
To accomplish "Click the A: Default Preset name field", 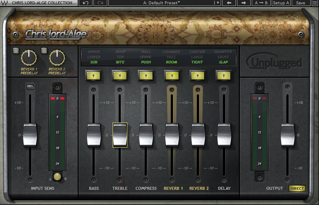I will tap(161, 3).
